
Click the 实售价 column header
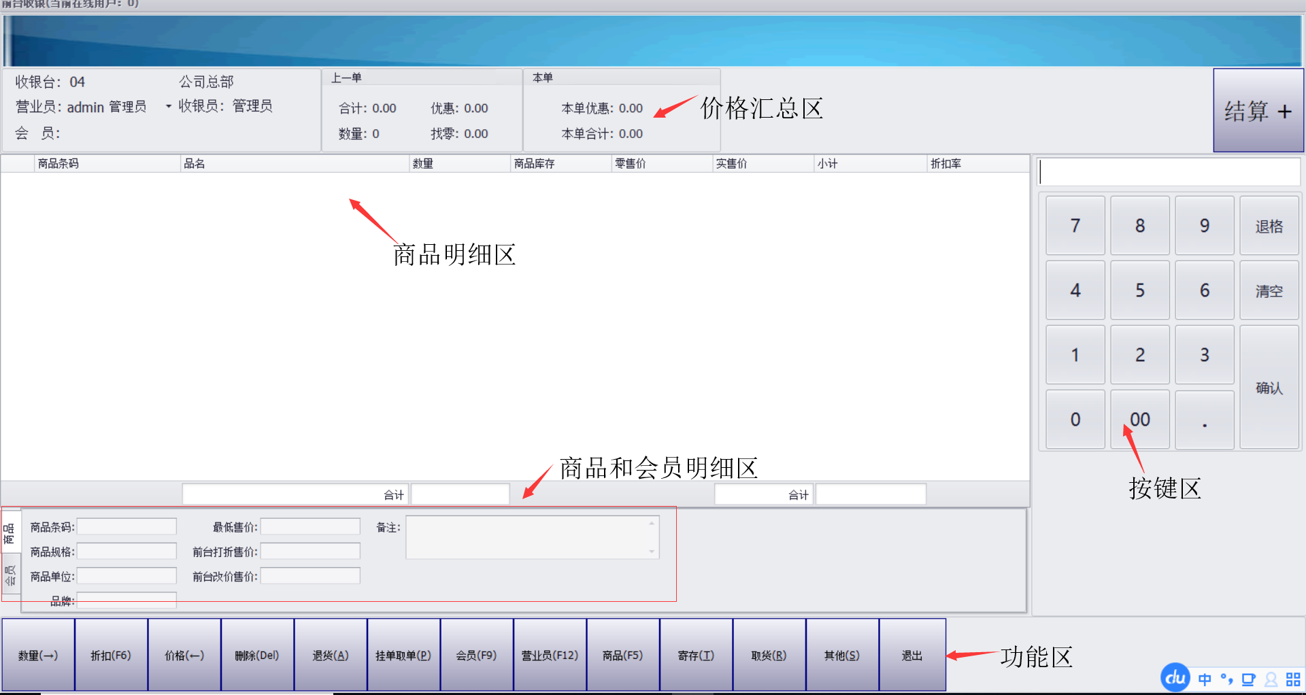[763, 163]
